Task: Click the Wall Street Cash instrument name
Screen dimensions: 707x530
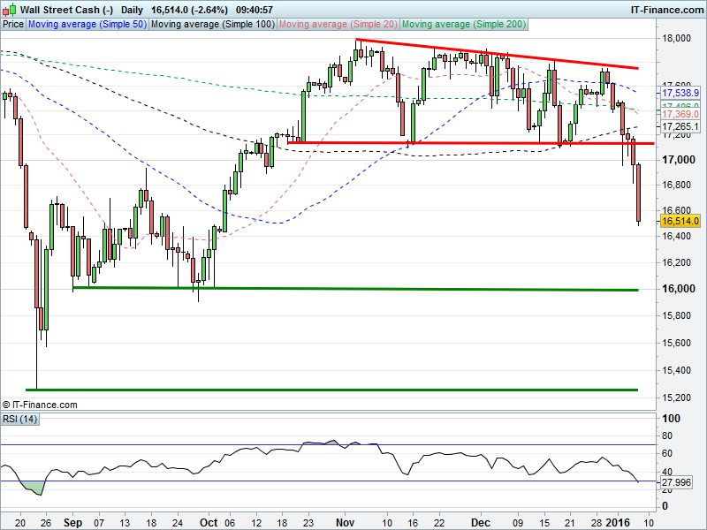Action: (x=60, y=10)
